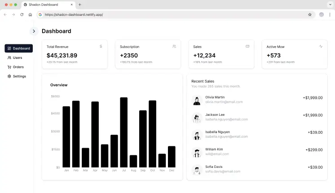Click the +573 active now value

[273, 56]
